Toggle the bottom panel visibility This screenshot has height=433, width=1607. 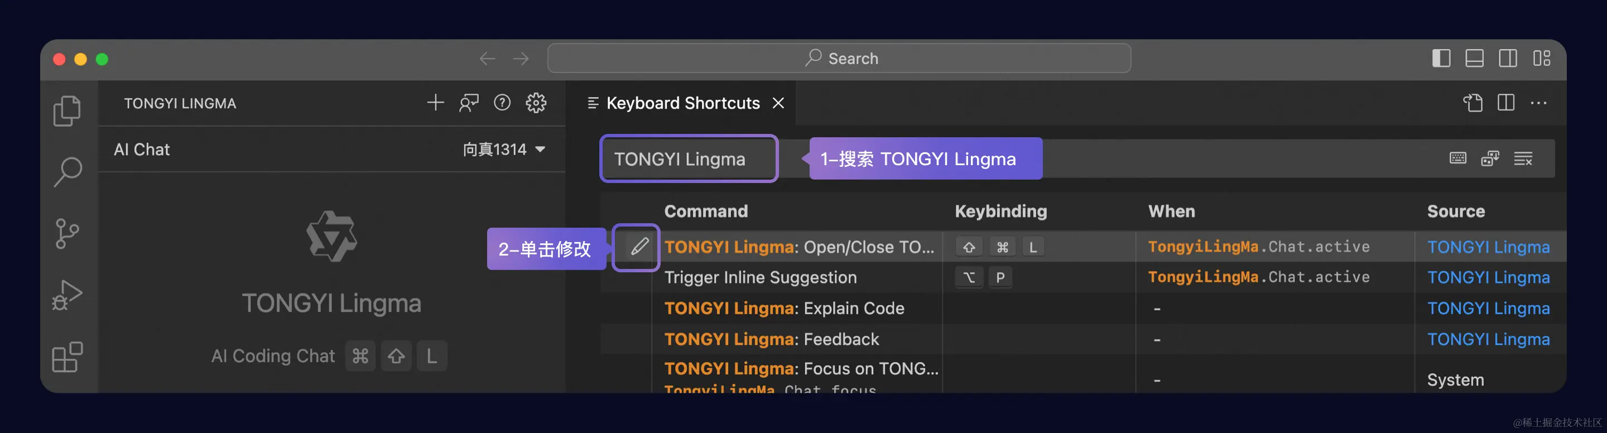point(1475,58)
